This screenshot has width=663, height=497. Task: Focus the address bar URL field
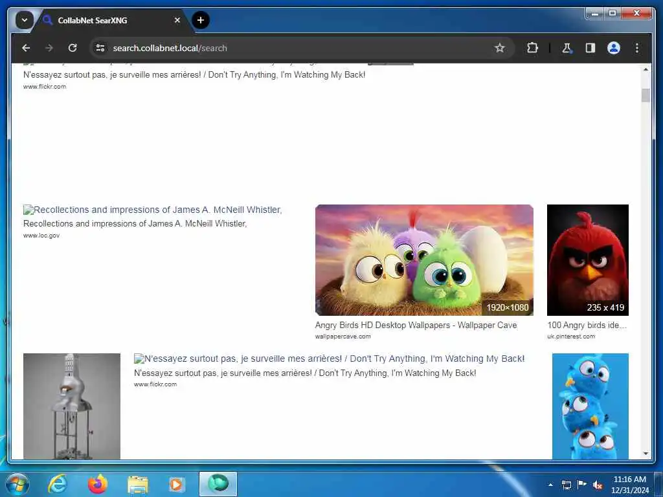pos(296,48)
